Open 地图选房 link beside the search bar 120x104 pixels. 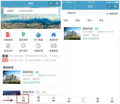[x=112, y=14]
